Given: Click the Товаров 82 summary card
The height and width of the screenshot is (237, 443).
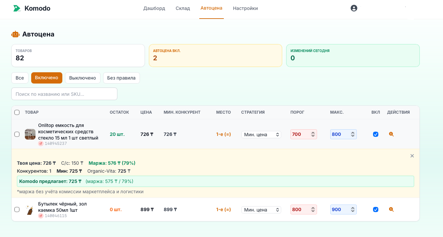Looking at the screenshot, I should pyautogui.click(x=78, y=56).
